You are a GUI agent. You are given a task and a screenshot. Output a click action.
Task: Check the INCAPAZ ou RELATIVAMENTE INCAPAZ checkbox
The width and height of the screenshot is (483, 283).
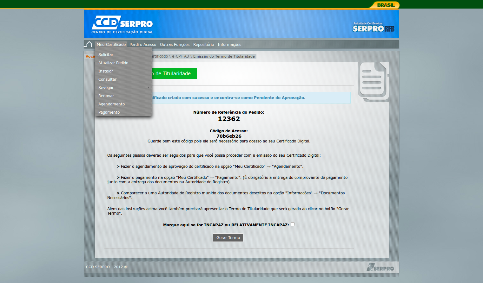click(293, 224)
